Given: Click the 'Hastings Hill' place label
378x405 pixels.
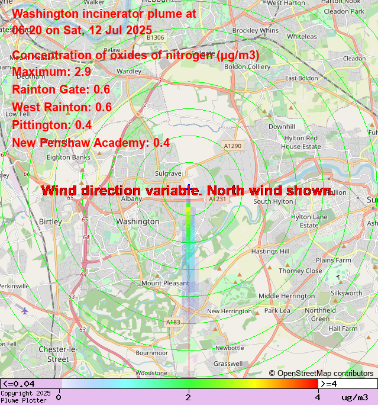Looking at the screenshot, I should 270,251.
